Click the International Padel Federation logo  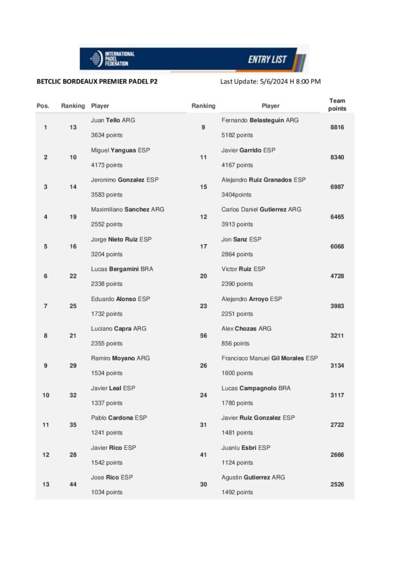(113, 58)
